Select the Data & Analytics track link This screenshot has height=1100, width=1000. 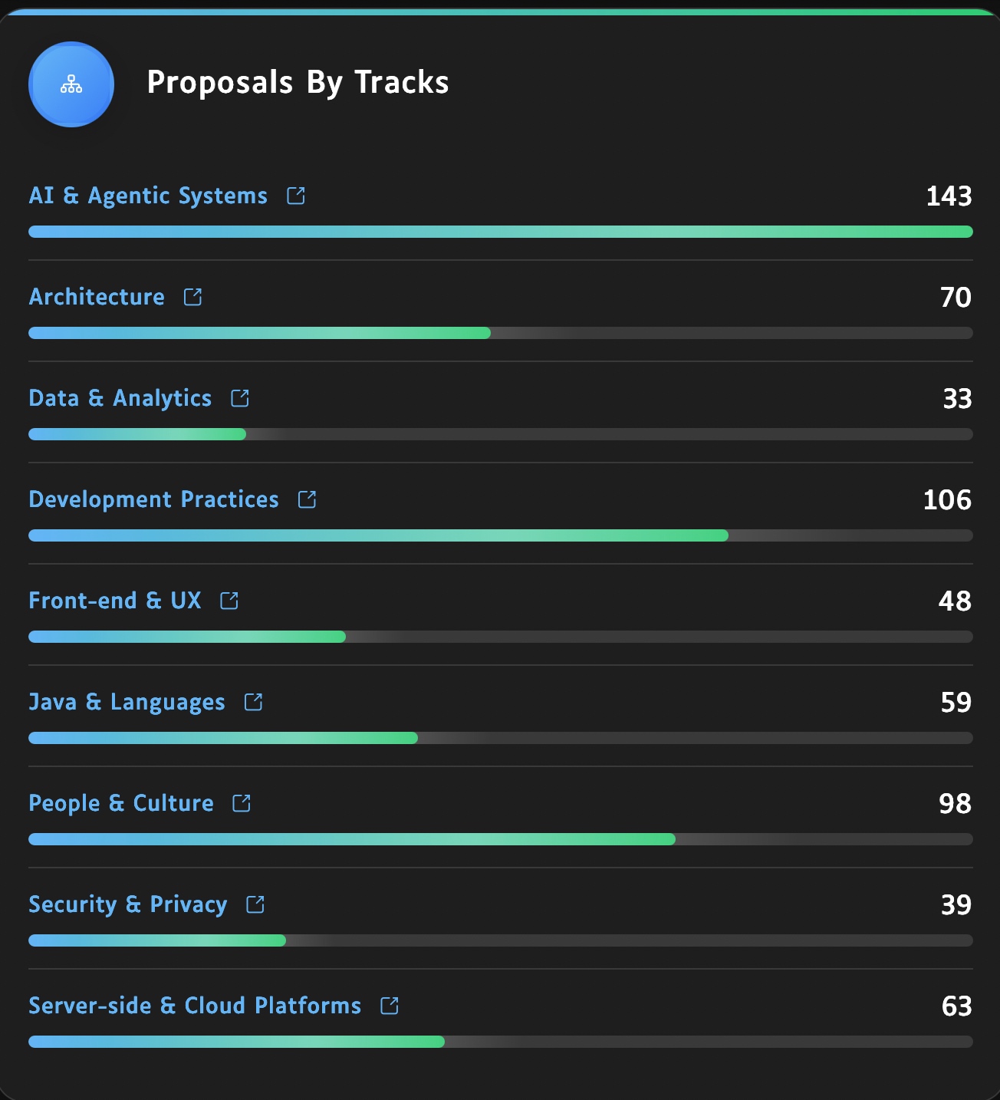click(120, 399)
